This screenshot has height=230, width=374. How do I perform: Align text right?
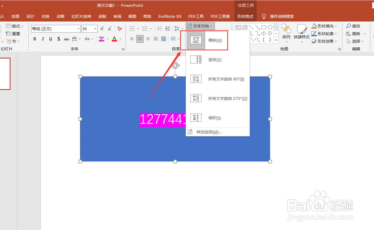click(x=148, y=39)
